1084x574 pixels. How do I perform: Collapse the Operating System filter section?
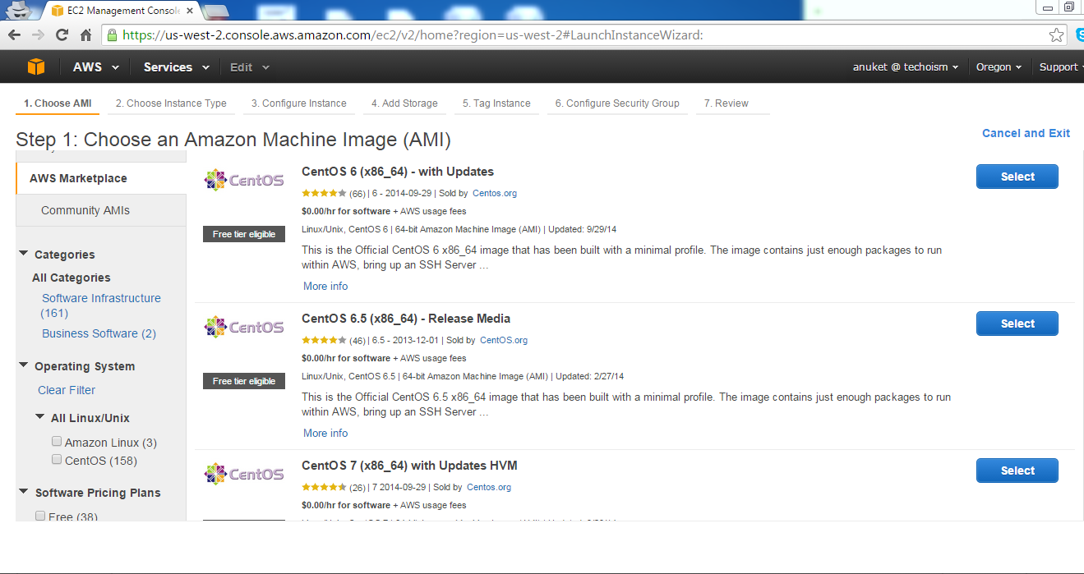coord(24,365)
